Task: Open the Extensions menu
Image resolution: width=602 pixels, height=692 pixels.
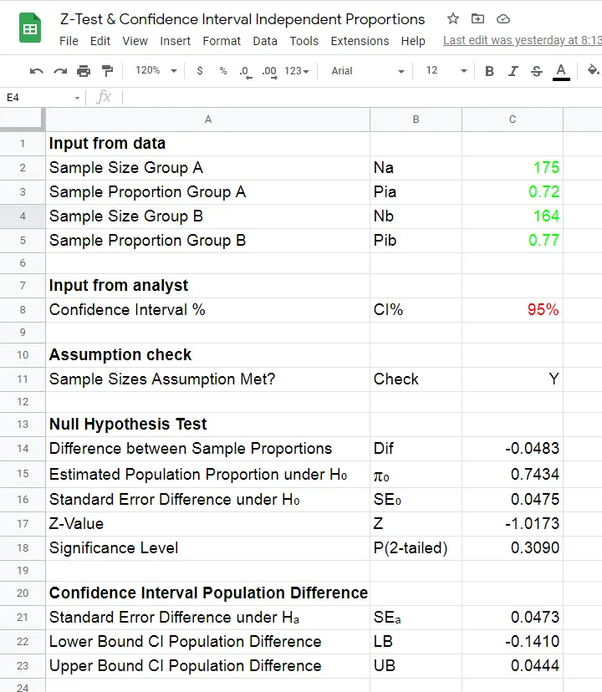Action: (x=360, y=41)
